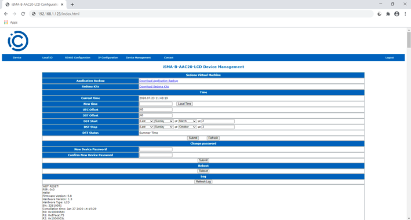Click the Confirm New Device Password field
This screenshot has width=411, height=220.
156,155
